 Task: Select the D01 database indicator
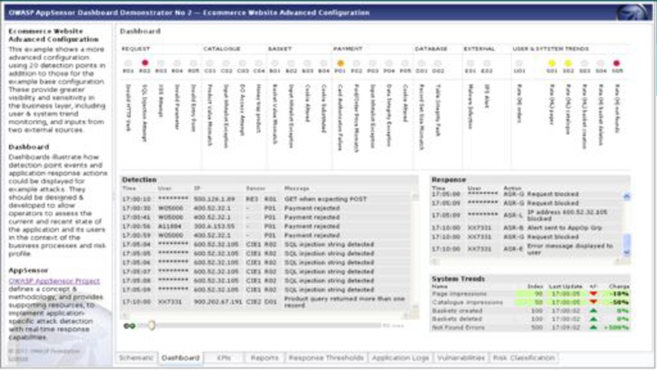(x=422, y=63)
